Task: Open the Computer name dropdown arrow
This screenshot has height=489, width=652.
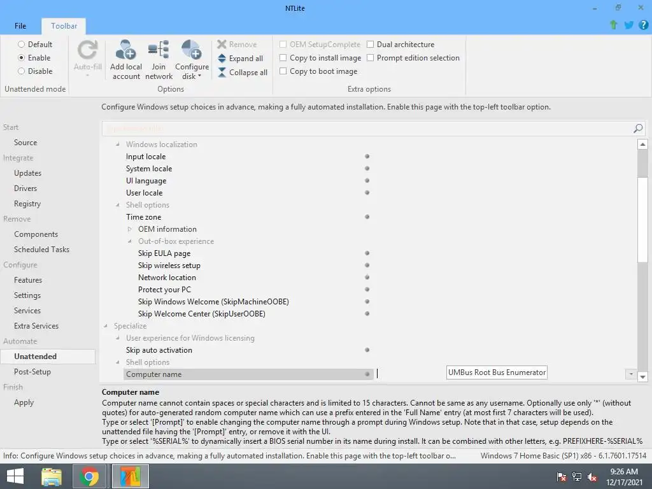Action: (631, 374)
